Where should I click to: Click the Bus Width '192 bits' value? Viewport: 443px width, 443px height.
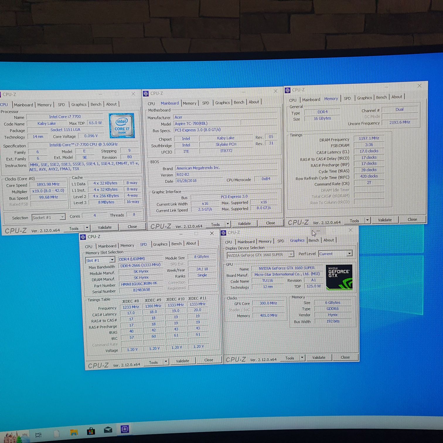[333, 321]
